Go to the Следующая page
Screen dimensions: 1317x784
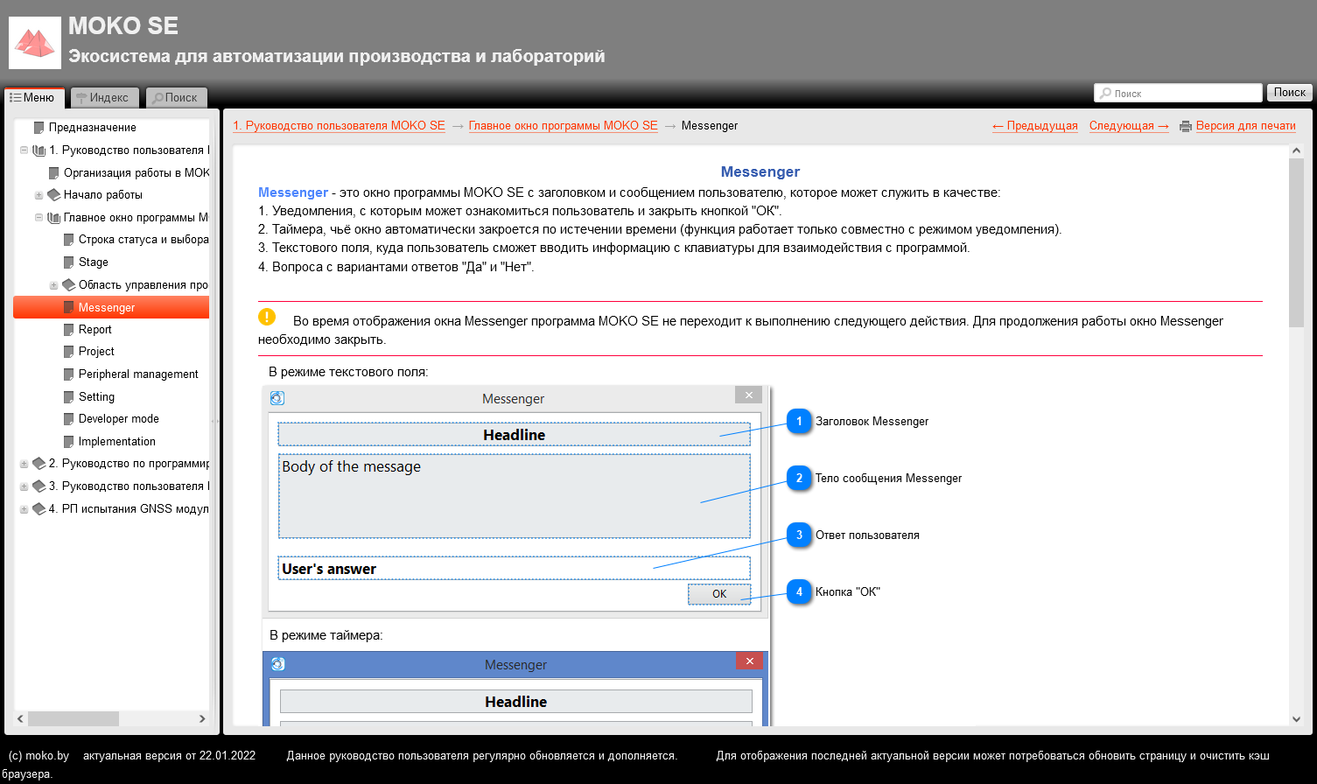[1129, 126]
